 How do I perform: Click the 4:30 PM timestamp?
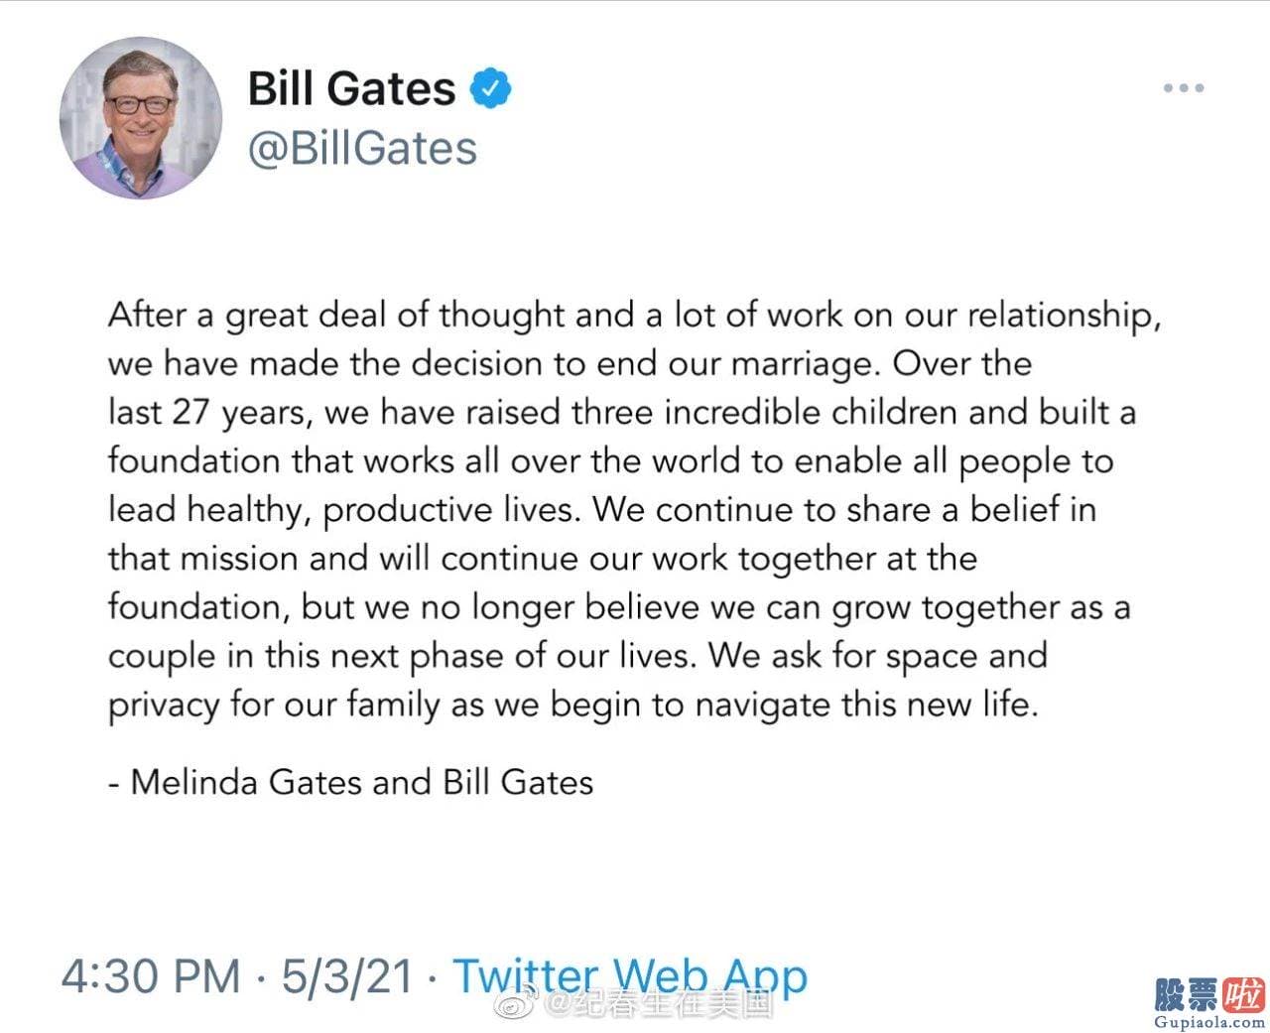[151, 975]
